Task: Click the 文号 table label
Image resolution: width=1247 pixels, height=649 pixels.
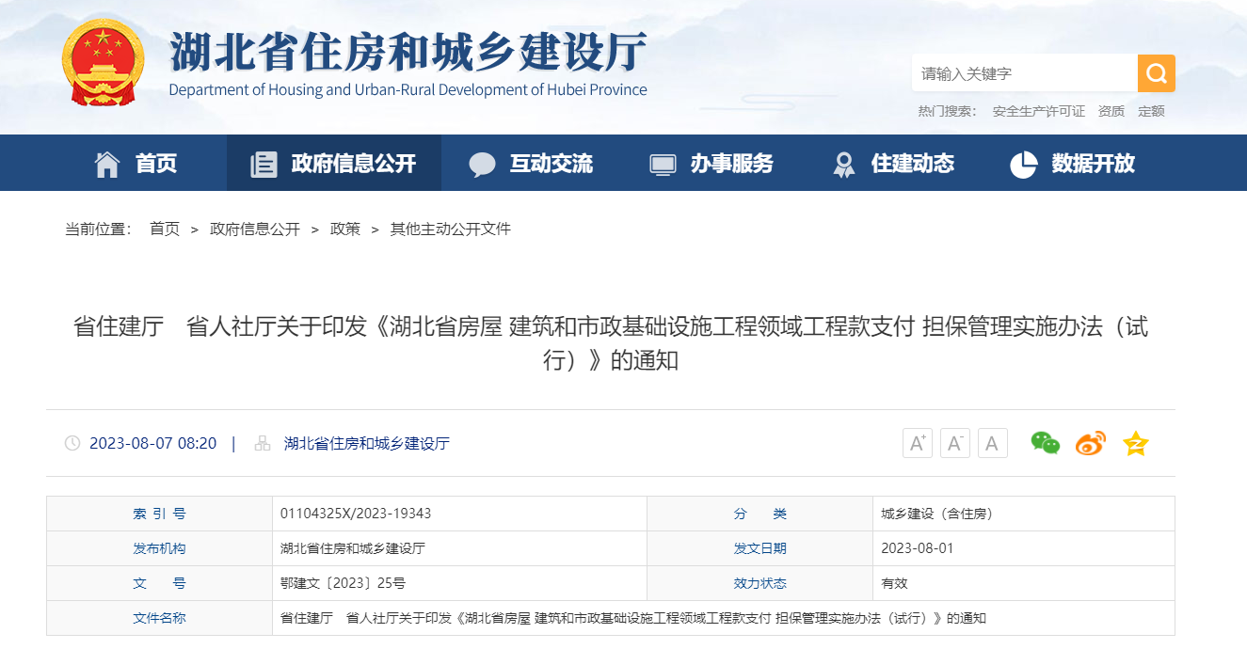Action: pos(159,583)
